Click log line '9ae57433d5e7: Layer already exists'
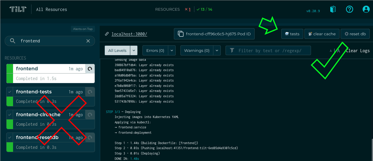 (144, 91)
